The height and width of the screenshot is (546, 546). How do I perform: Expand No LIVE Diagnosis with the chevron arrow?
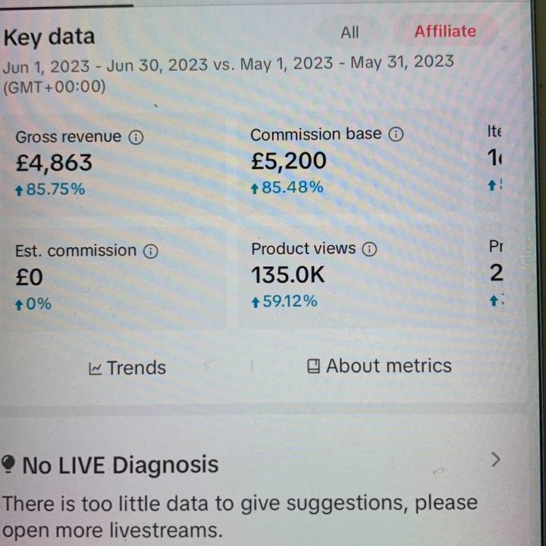click(495, 459)
